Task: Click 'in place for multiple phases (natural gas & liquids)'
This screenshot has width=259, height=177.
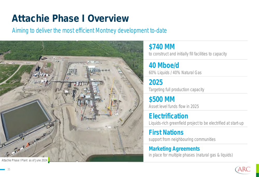Action: click(x=191, y=155)
